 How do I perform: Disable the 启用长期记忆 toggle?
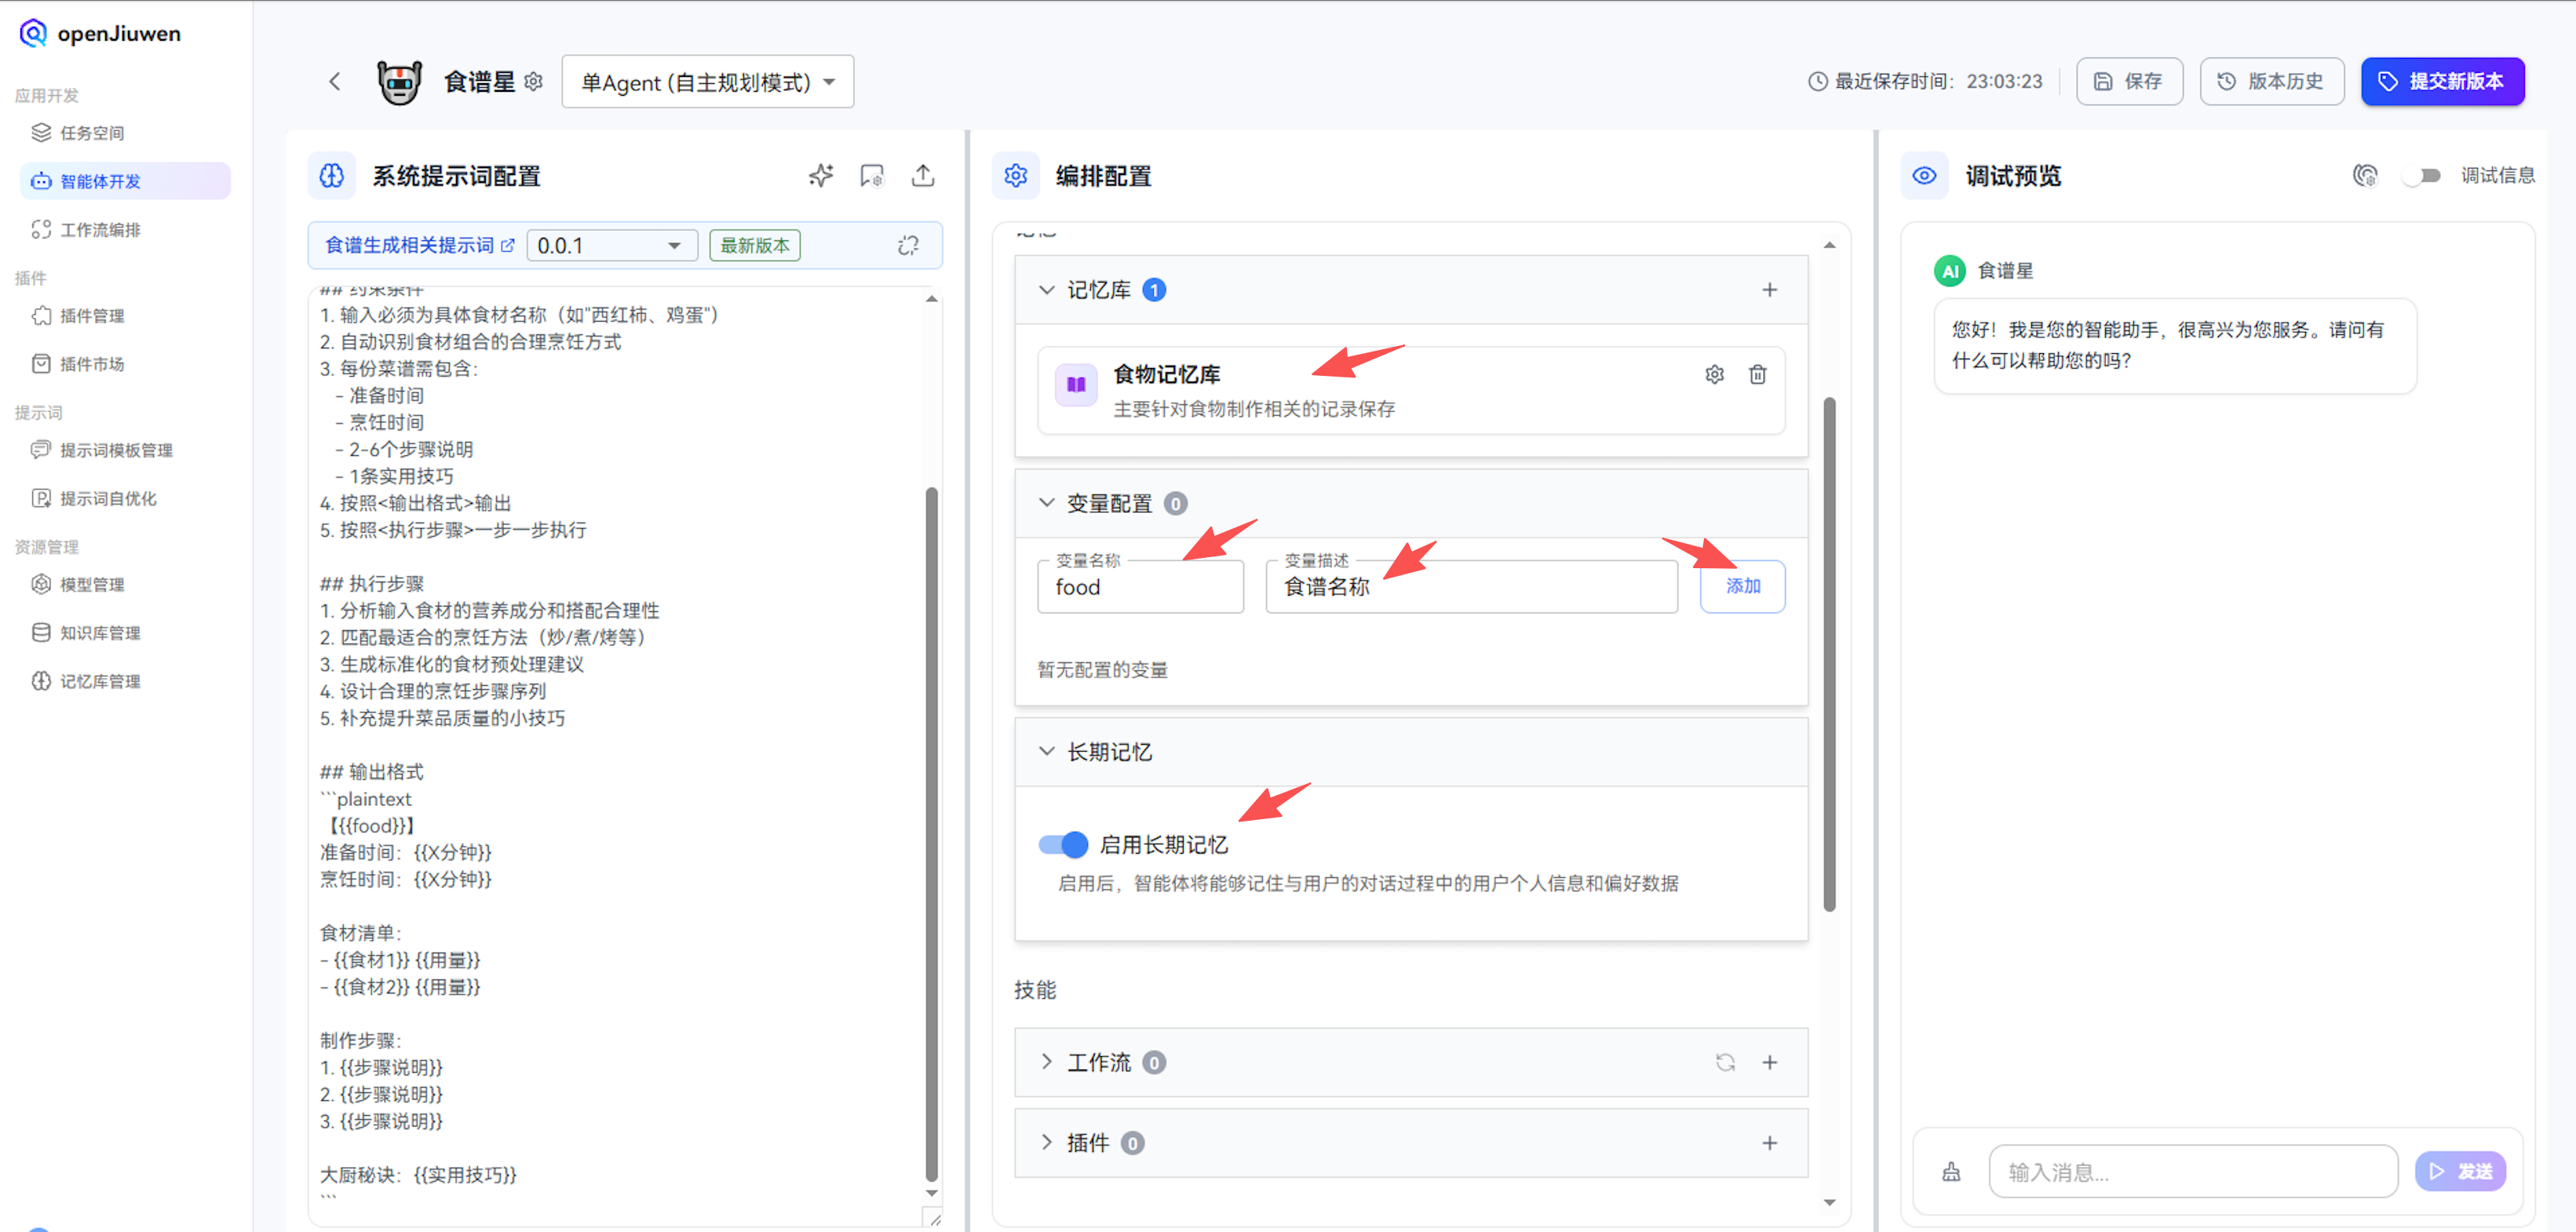coord(1062,844)
